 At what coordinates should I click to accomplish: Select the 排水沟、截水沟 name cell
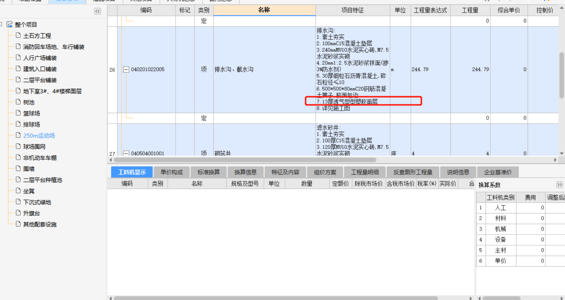pyautogui.click(x=264, y=70)
